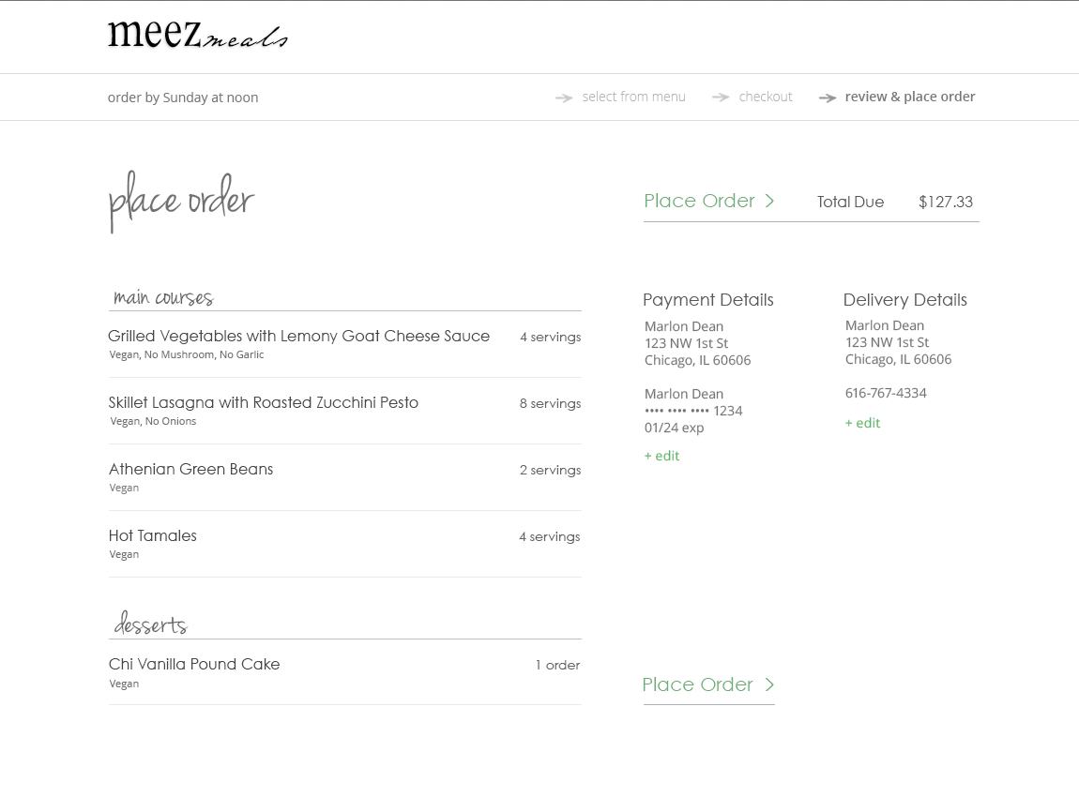Click chevron beside top Place Order

click(769, 201)
